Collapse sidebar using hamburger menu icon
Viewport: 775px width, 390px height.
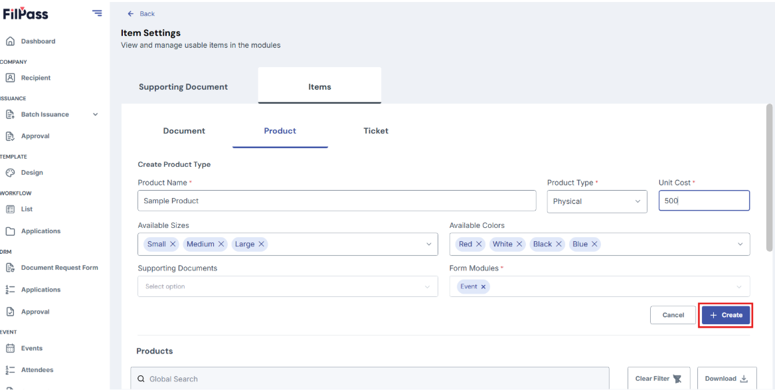click(x=98, y=13)
